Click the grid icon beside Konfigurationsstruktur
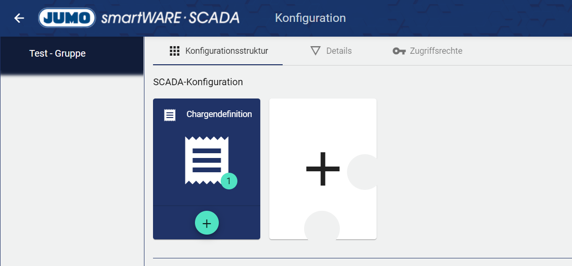The height and width of the screenshot is (266, 572). click(174, 51)
